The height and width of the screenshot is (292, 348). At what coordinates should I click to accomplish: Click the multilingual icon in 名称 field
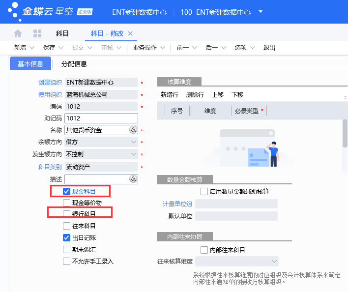133,130
